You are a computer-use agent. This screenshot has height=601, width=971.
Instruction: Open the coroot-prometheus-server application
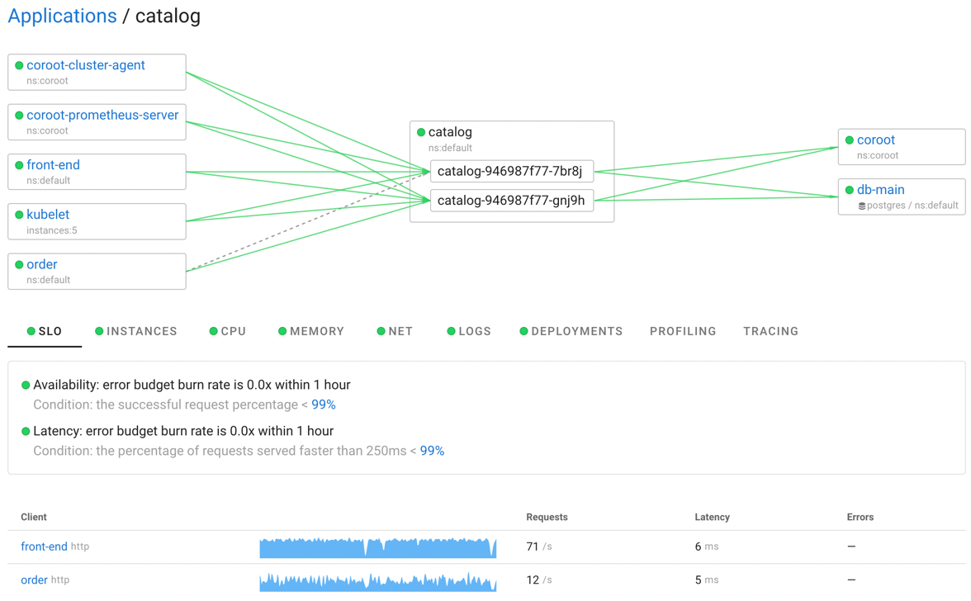(102, 116)
